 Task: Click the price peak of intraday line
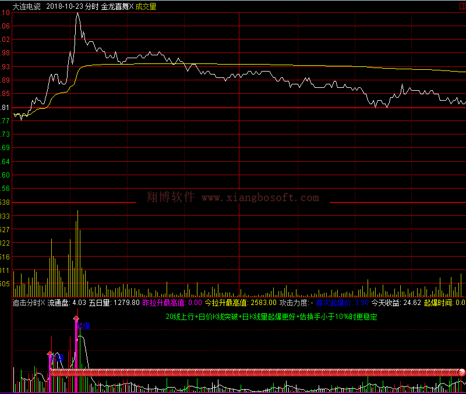click(77, 13)
